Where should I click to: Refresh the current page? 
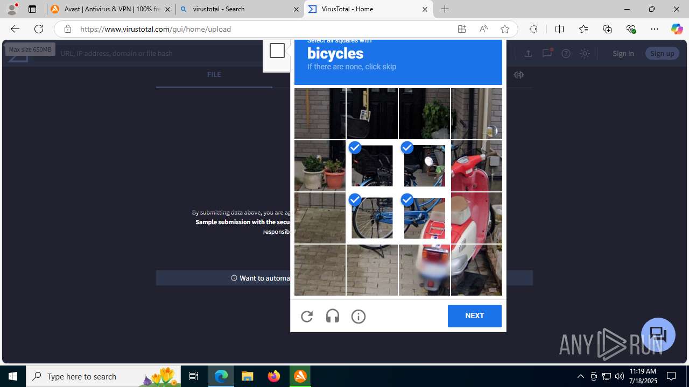(39, 29)
